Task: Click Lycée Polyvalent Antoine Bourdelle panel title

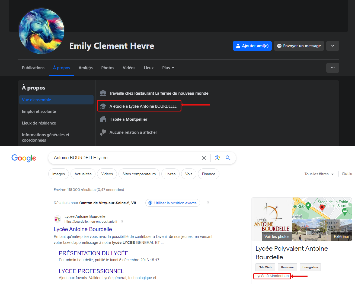Action: [292, 253]
